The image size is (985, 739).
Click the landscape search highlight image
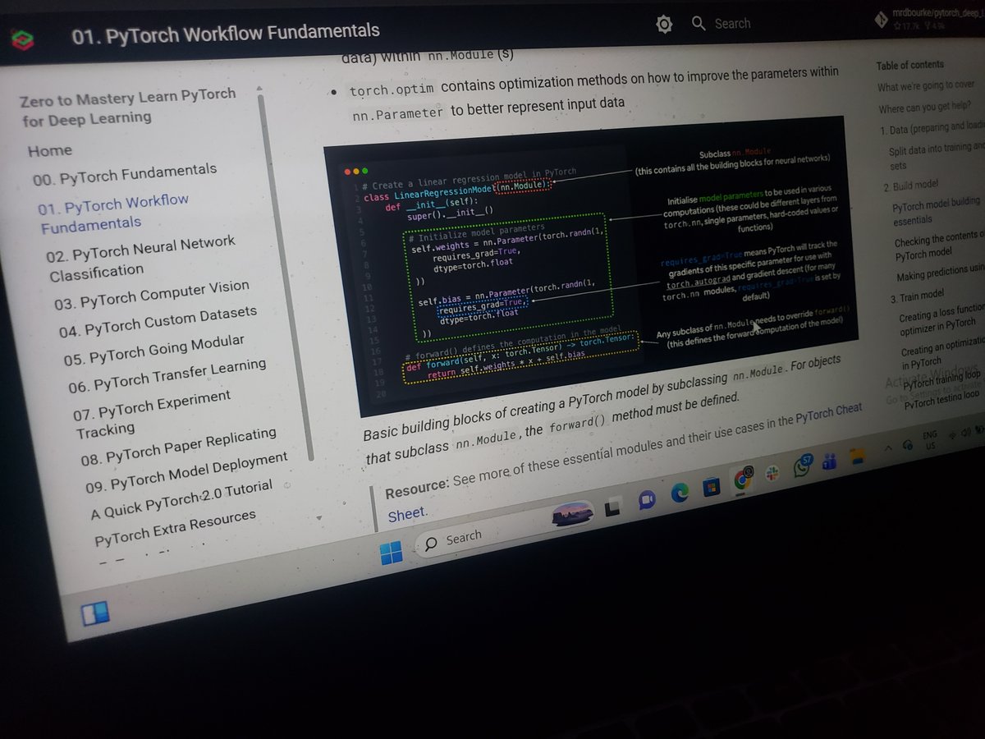[572, 513]
